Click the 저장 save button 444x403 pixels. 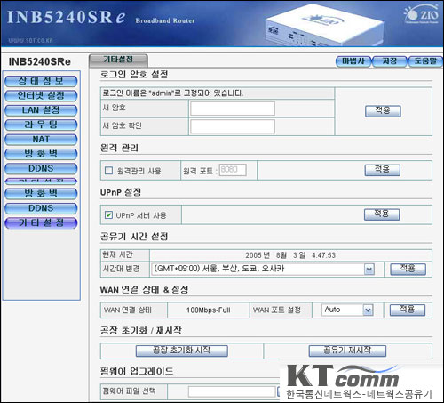[x=390, y=61]
